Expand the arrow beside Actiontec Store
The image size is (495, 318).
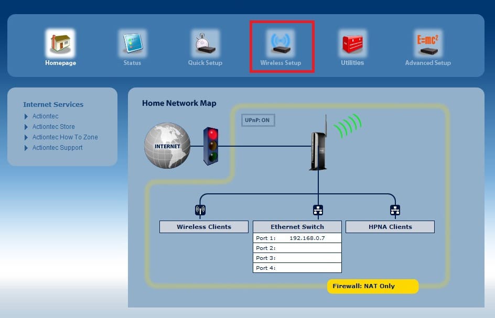pos(26,127)
